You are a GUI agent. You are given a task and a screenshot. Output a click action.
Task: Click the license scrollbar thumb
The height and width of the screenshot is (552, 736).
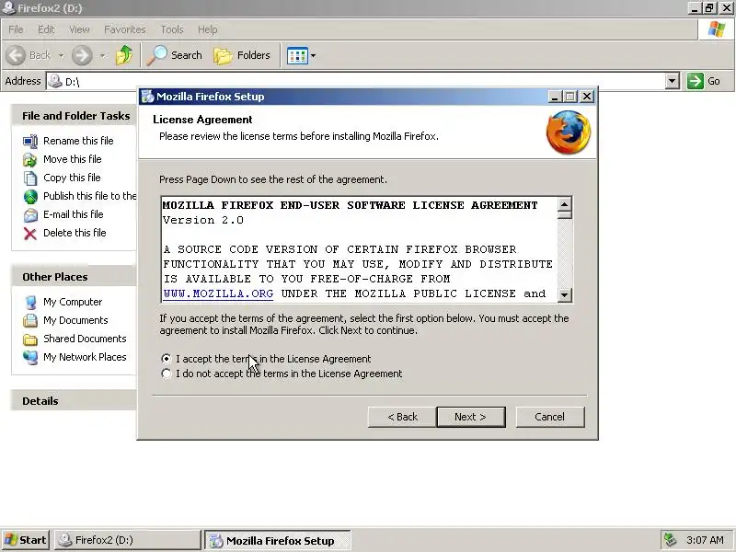(564, 215)
